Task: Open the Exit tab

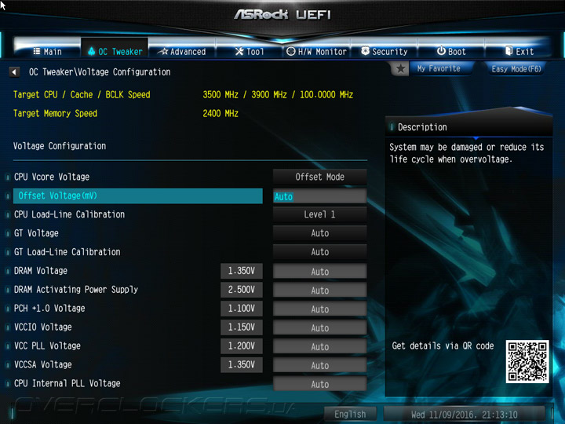Action: tap(519, 52)
